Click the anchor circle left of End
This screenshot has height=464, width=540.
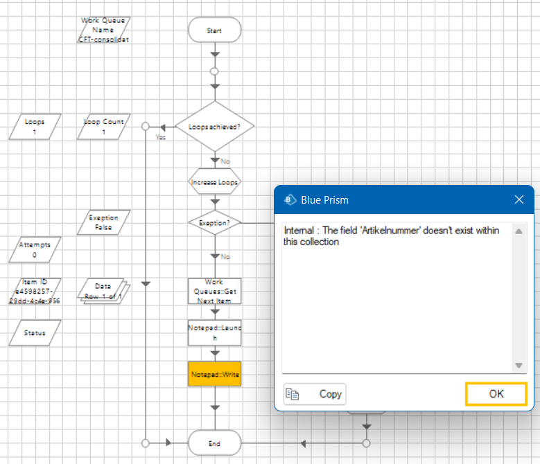[146, 443]
